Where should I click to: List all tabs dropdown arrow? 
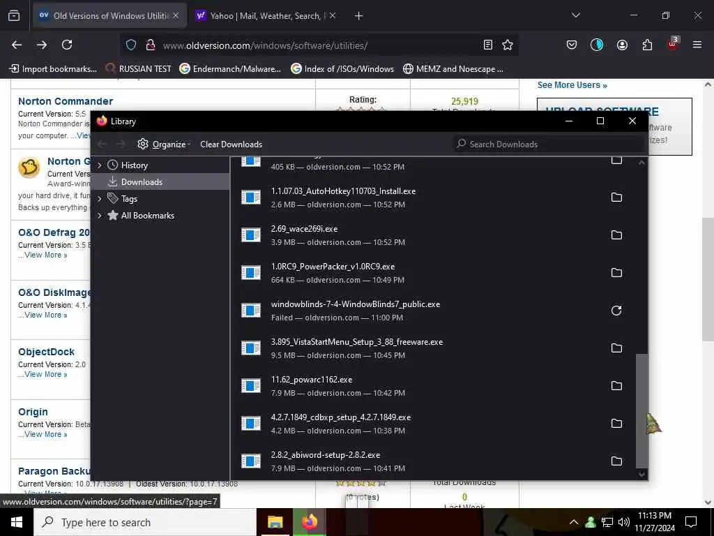click(x=575, y=15)
